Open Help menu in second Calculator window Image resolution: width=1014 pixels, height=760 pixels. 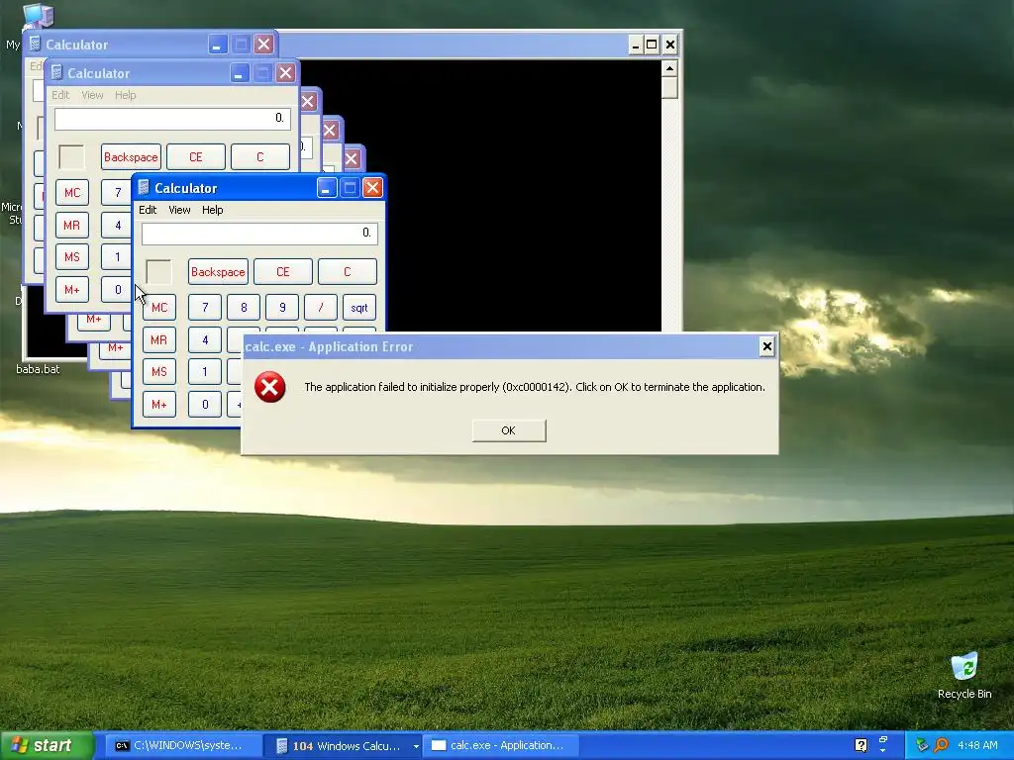[126, 95]
